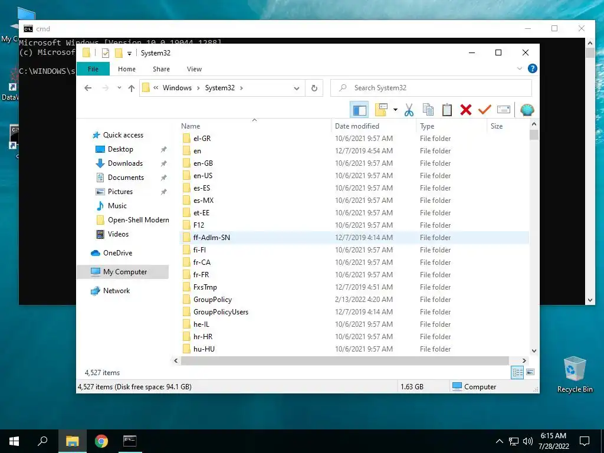Go back with the left arrow
The width and height of the screenshot is (604, 453).
[88, 88]
